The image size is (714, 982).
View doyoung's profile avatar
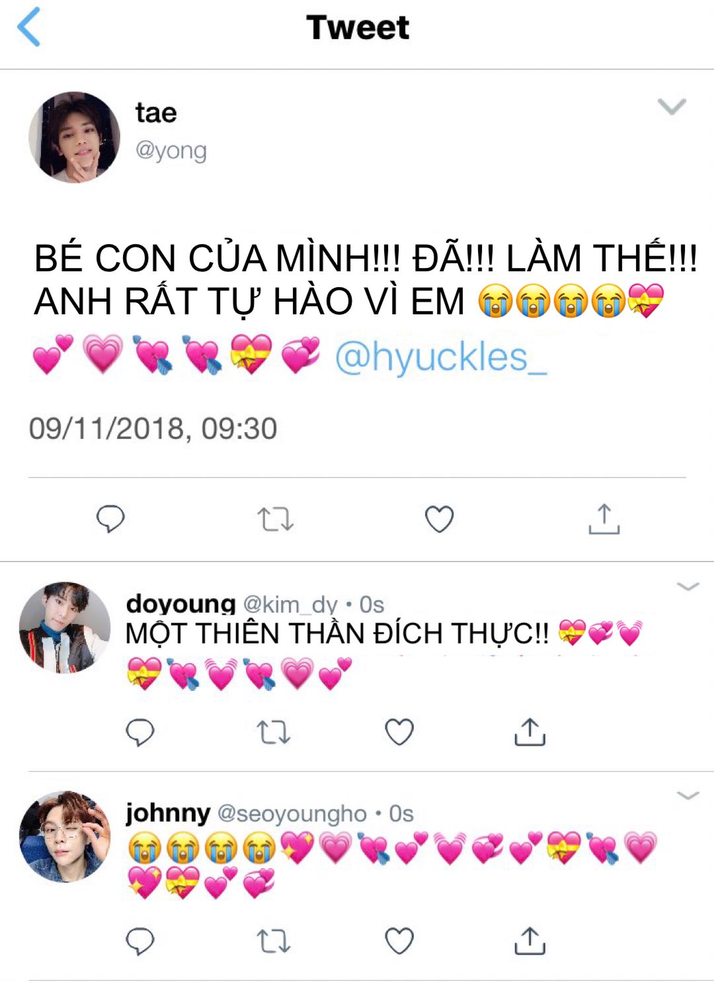tap(65, 627)
